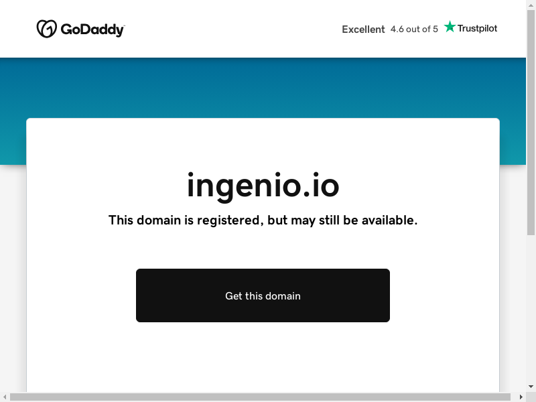Click the horizontal scrollbar left arrow
This screenshot has width=536, height=402.
(5, 397)
